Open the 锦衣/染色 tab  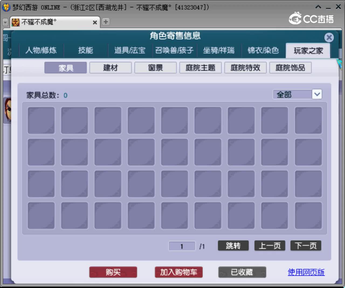tap(263, 50)
